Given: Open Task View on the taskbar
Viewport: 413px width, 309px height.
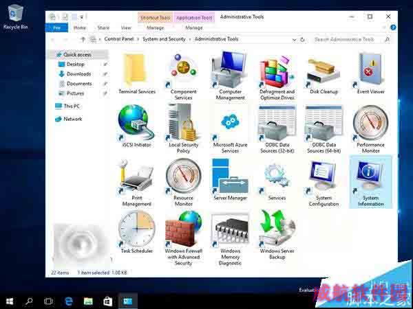Looking at the screenshot, I should pos(48,301).
